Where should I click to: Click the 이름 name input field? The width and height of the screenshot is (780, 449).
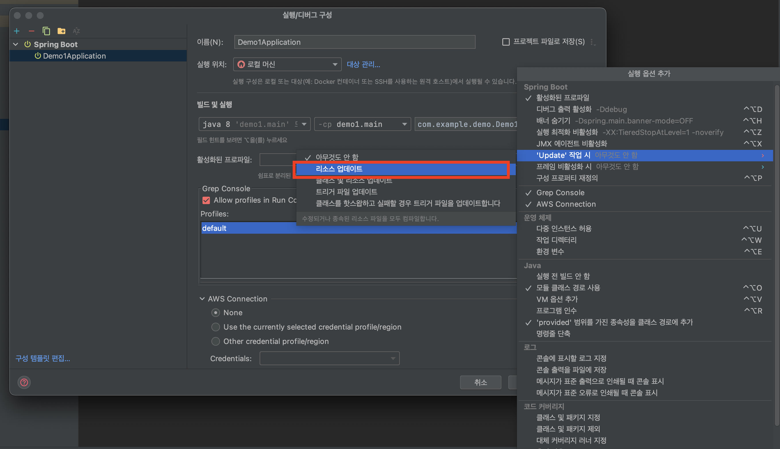pos(354,42)
